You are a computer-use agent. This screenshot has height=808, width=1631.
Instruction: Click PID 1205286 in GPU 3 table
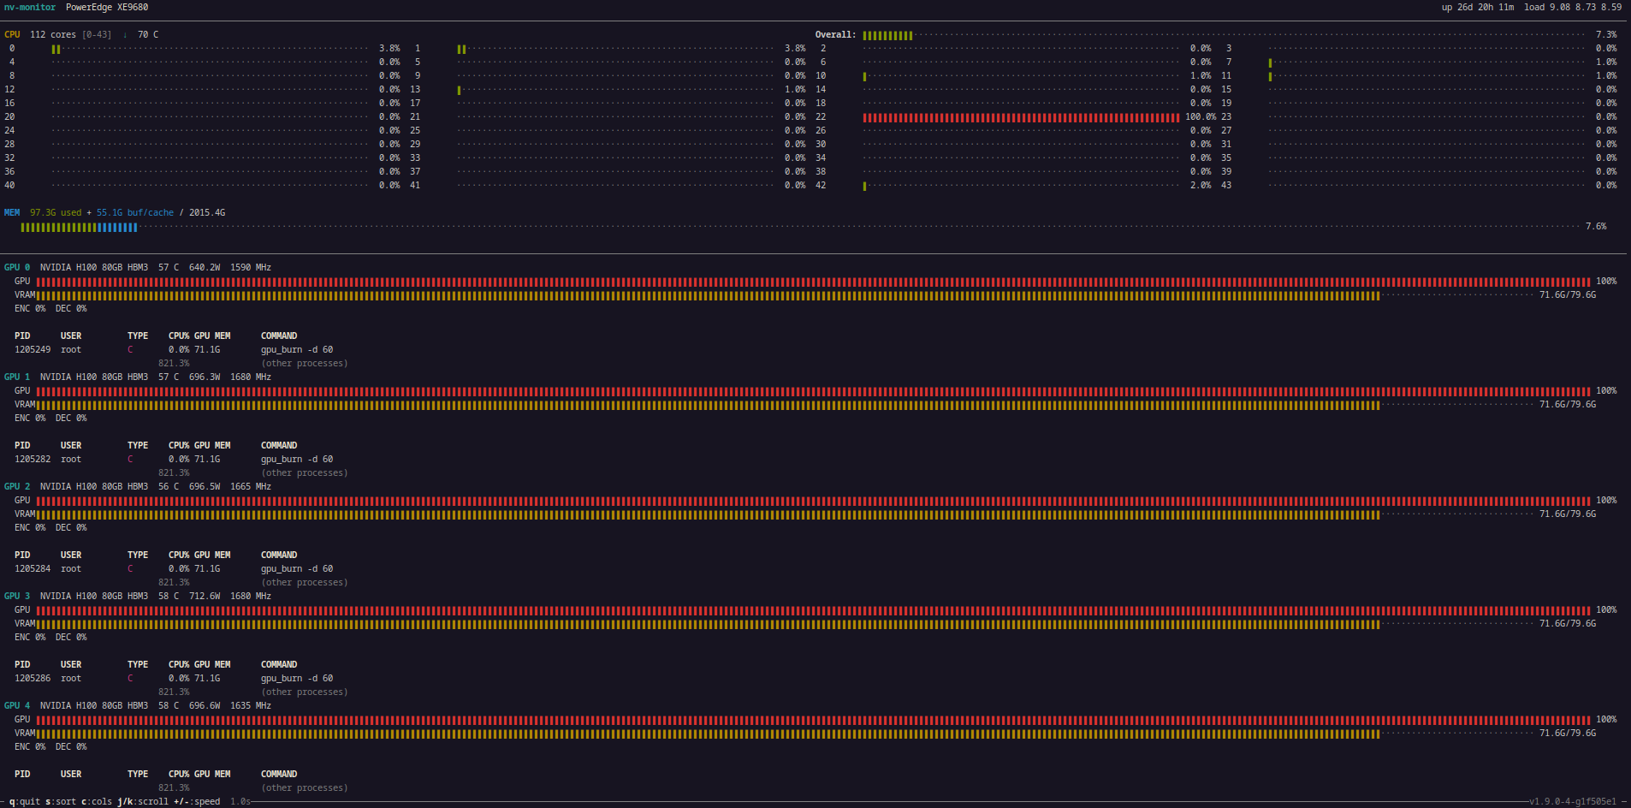(x=33, y=679)
